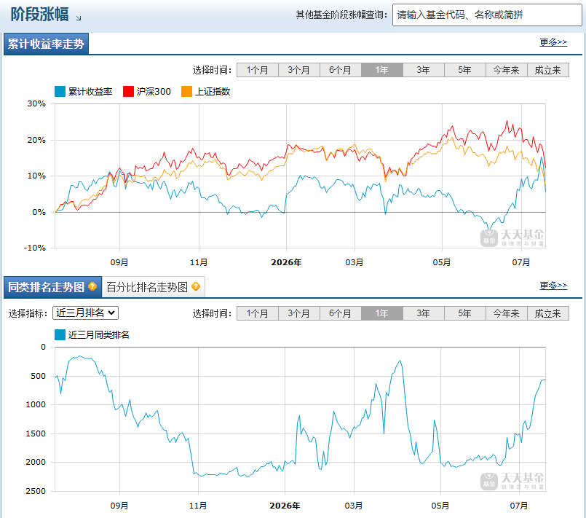Select 成立来 range in yield chart

pos(548,70)
